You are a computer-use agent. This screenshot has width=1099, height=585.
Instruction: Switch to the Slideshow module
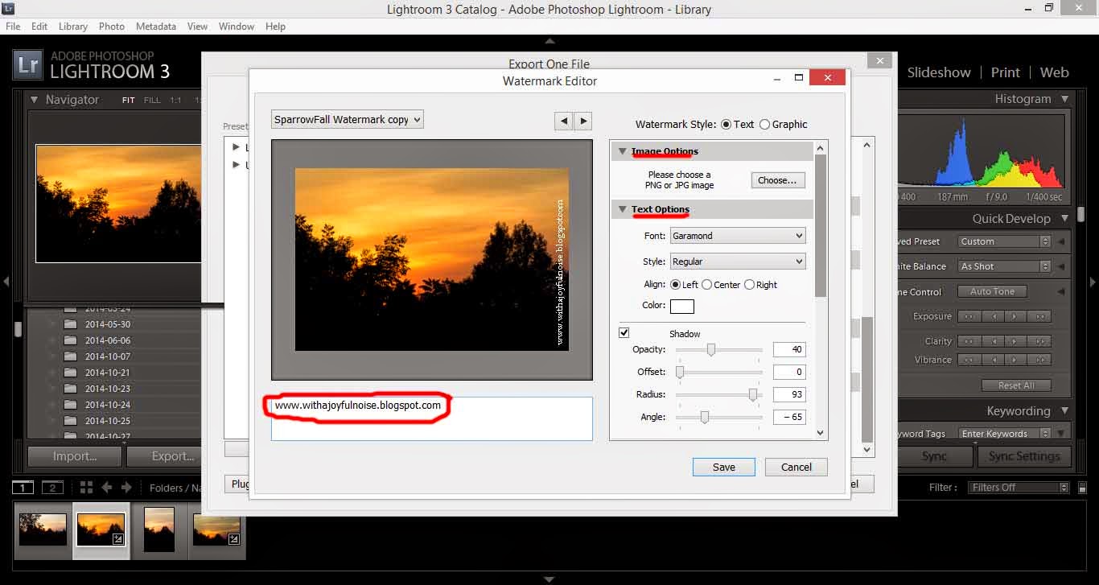click(938, 72)
